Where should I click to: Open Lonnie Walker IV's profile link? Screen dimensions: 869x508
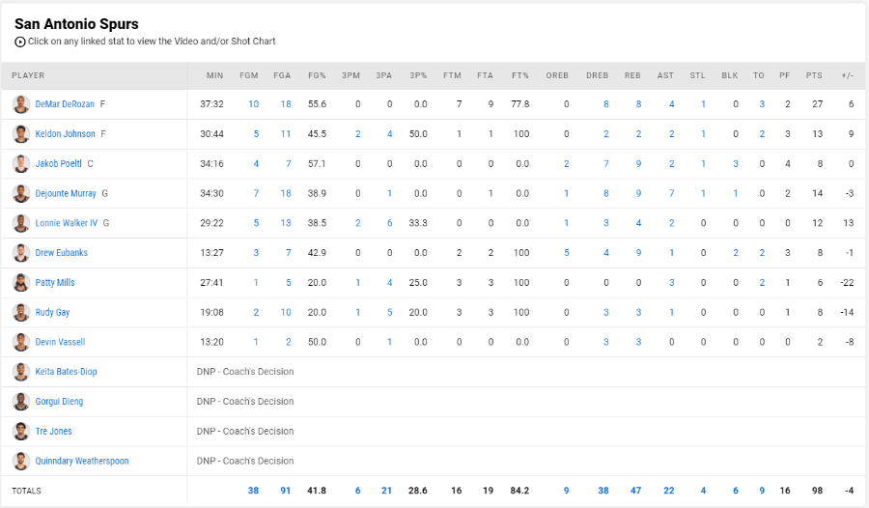(x=67, y=223)
